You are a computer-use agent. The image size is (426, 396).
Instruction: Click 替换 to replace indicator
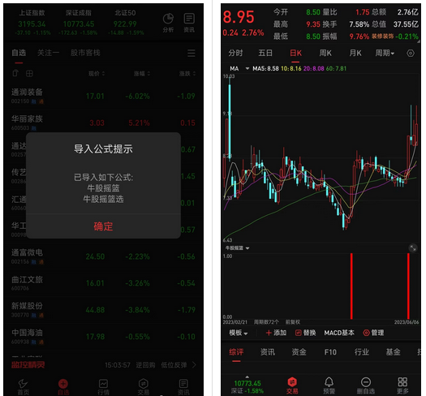coord(305,333)
